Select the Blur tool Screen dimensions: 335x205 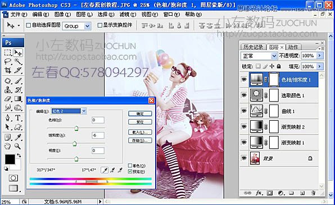point(8,107)
